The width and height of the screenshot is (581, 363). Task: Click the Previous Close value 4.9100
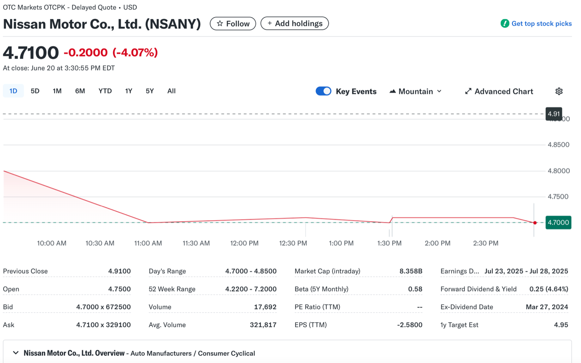pyautogui.click(x=119, y=271)
